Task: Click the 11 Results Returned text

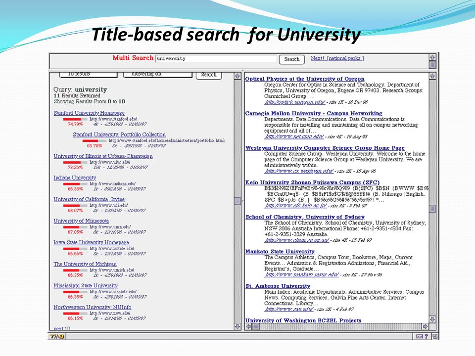Action: 77,95
